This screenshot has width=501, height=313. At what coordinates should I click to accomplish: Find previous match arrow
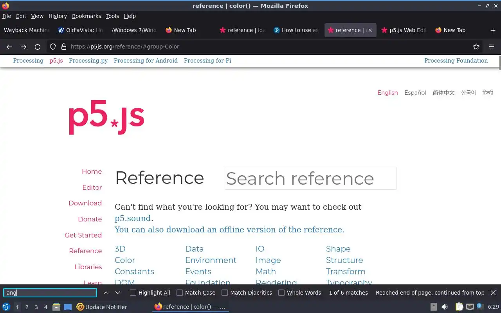106,293
